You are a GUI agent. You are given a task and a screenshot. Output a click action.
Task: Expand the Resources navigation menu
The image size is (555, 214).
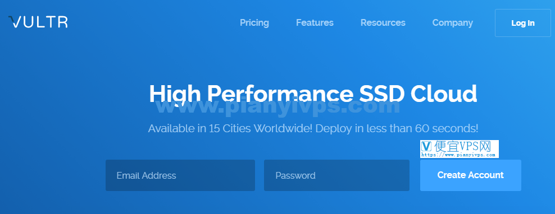383,22
